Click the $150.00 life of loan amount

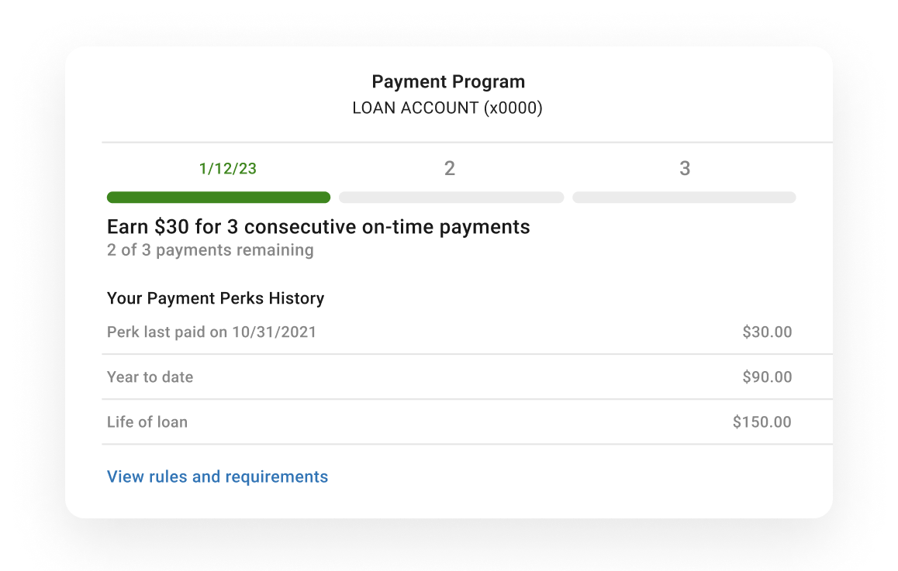click(762, 422)
